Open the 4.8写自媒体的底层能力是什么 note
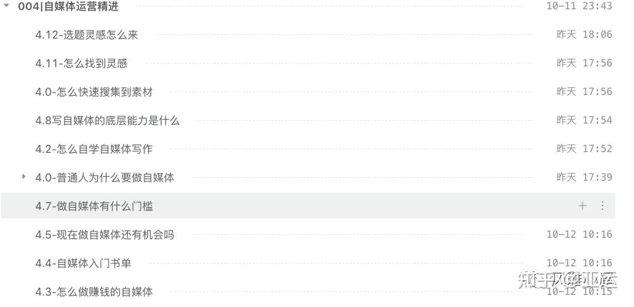 (107, 120)
